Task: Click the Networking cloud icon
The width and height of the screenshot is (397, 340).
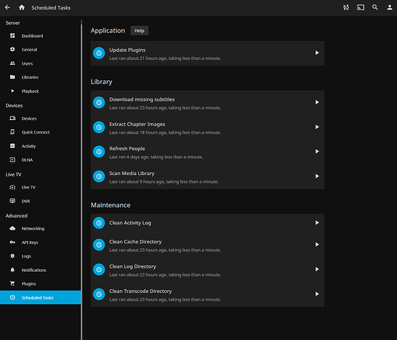Action: pyautogui.click(x=12, y=228)
